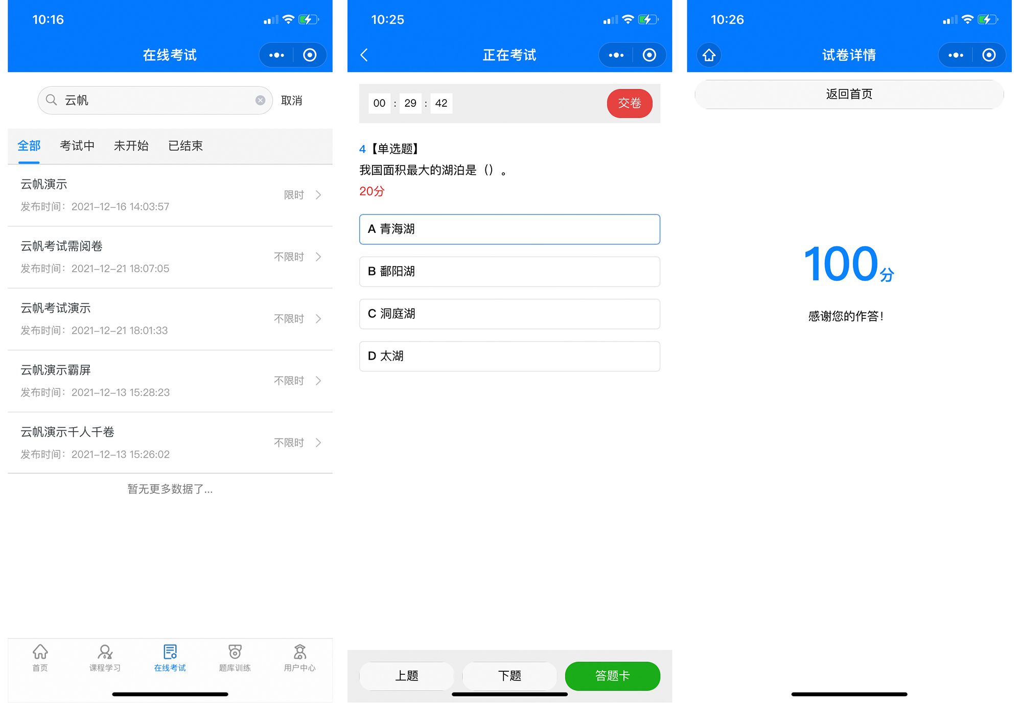Viewport: 1022px width, 710px height.
Task: Select answer D 太湖
Action: click(x=509, y=357)
